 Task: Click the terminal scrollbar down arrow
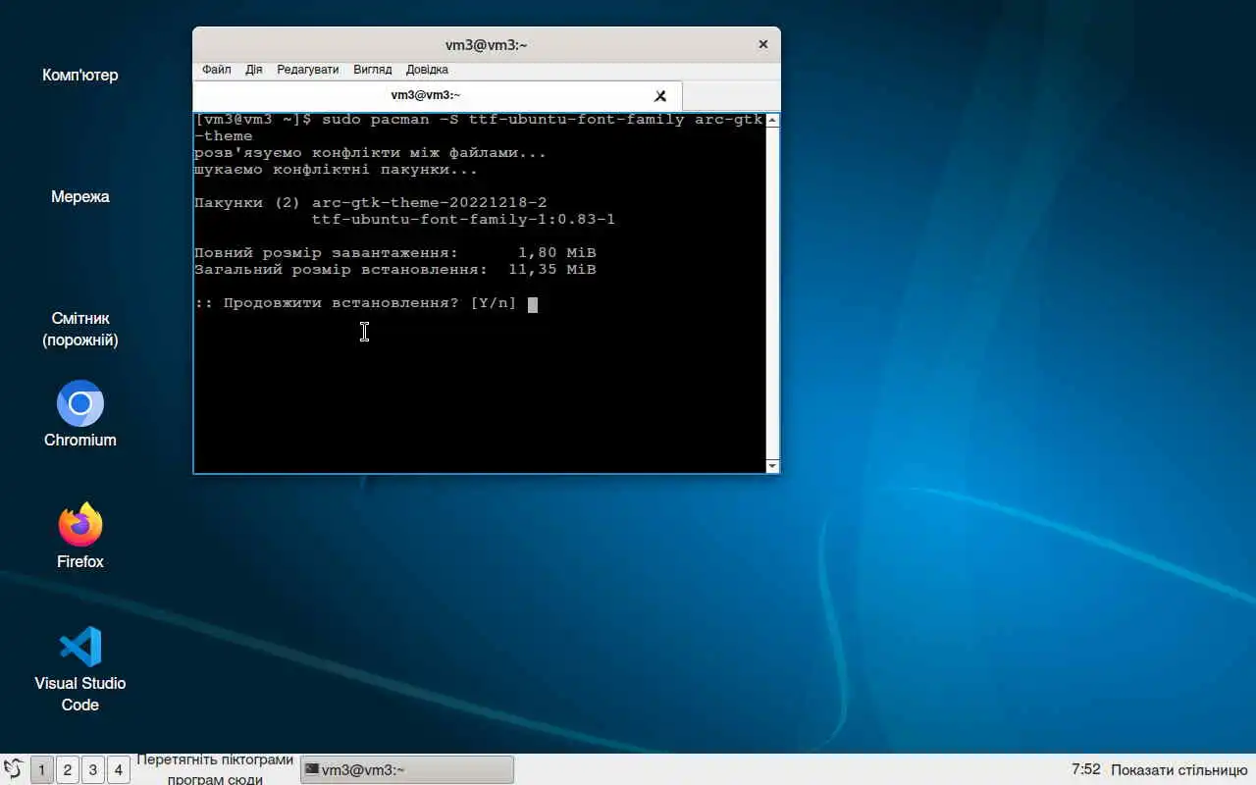tap(772, 465)
